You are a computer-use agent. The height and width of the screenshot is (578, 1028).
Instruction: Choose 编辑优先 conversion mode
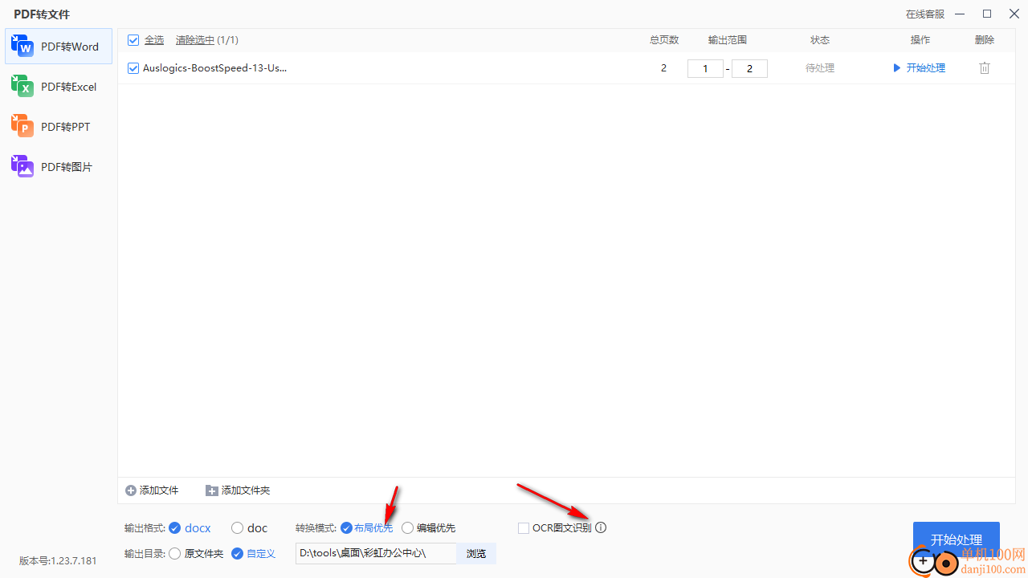pos(407,527)
